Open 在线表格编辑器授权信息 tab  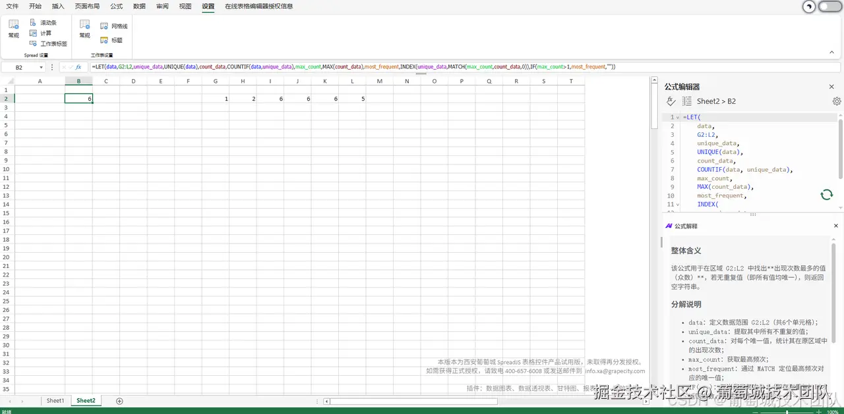[259, 6]
